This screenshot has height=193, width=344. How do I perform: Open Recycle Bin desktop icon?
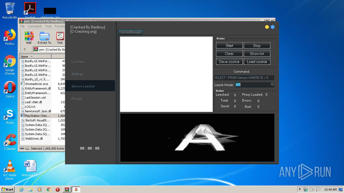coord(10,11)
